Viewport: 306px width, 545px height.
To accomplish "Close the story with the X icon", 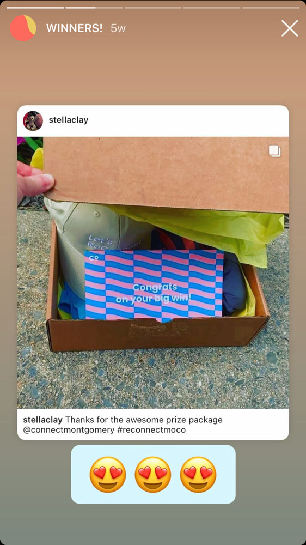I will pos(290,28).
